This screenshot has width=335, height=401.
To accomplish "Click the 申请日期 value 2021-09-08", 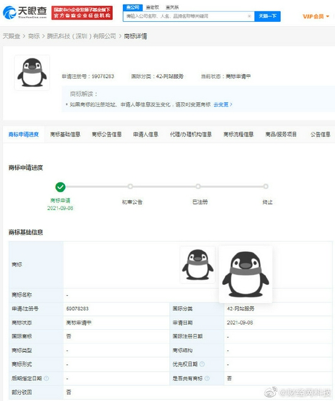I will pos(240,323).
